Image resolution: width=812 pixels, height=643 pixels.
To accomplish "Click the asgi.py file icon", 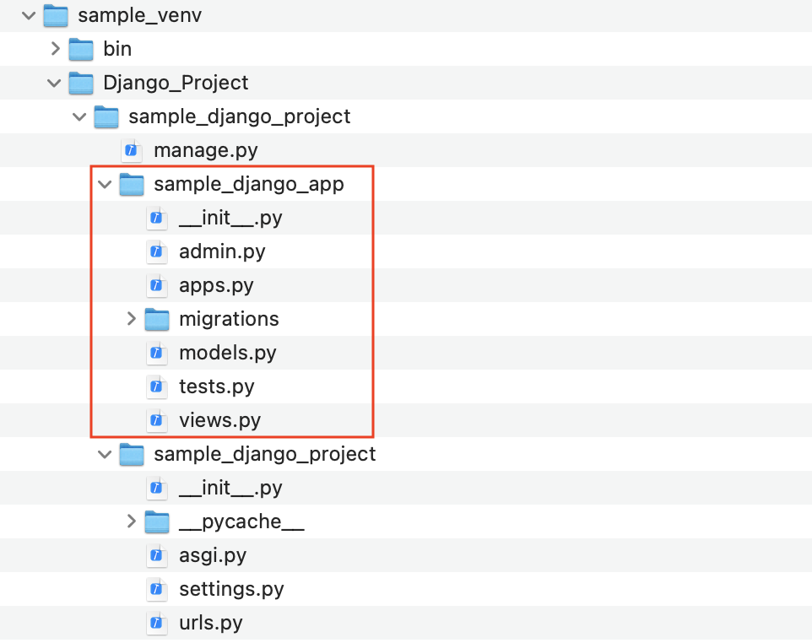I will (x=157, y=555).
